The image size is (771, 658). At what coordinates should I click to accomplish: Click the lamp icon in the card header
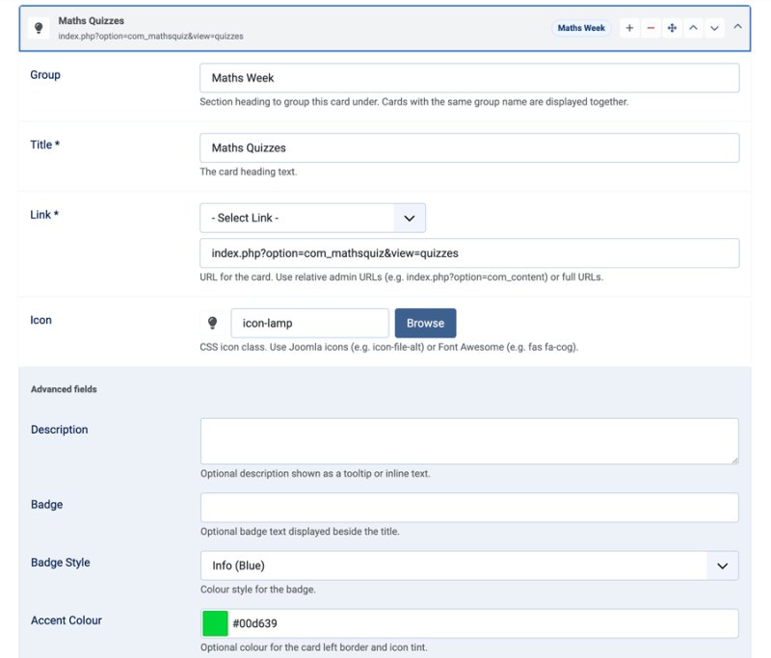coord(39,28)
